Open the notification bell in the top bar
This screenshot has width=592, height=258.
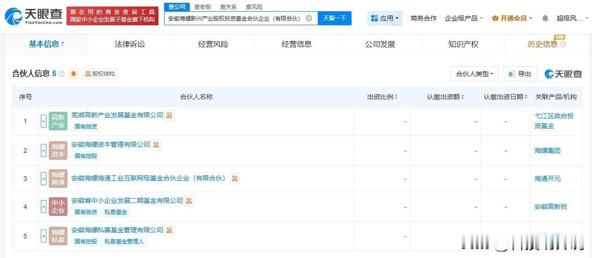pos(545,18)
